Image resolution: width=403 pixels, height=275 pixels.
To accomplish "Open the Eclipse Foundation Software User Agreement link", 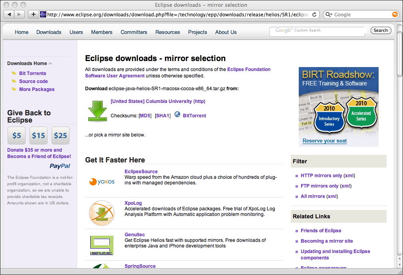I will [178, 72].
